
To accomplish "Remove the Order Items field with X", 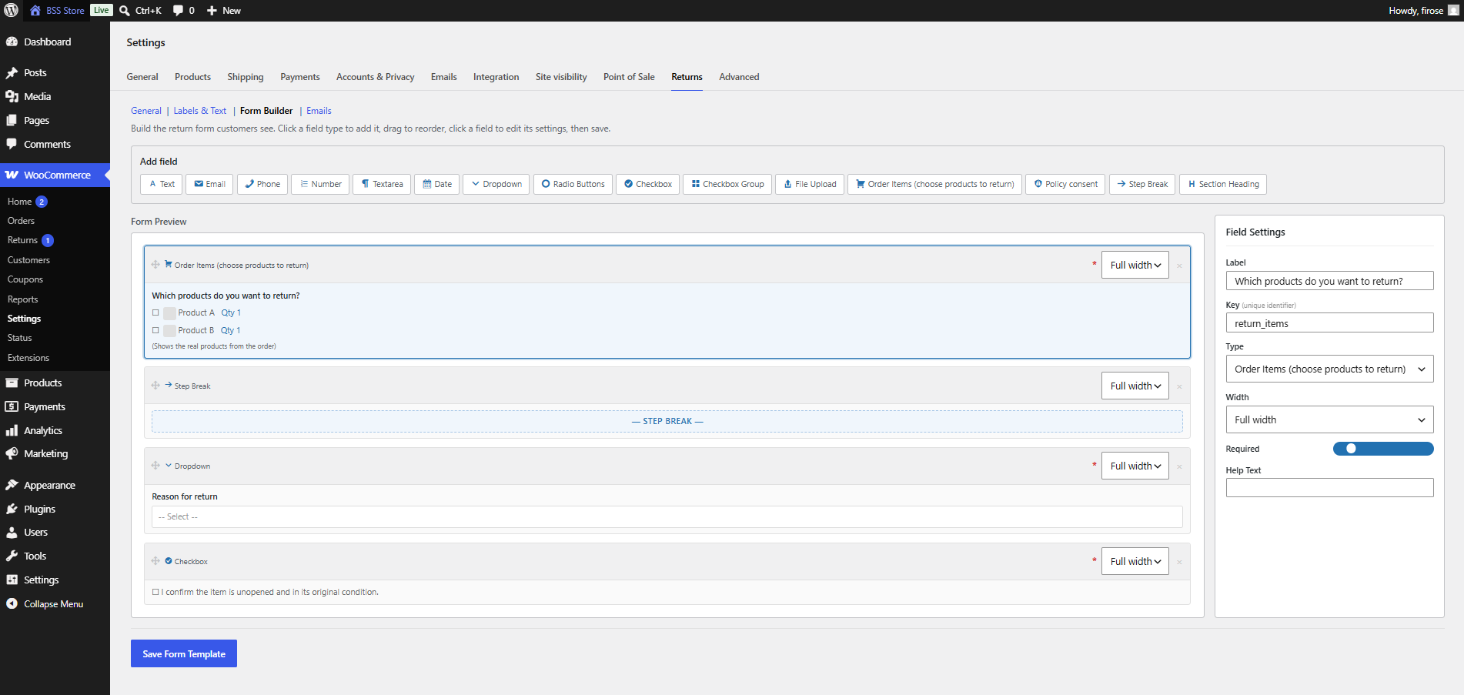I will (1179, 266).
